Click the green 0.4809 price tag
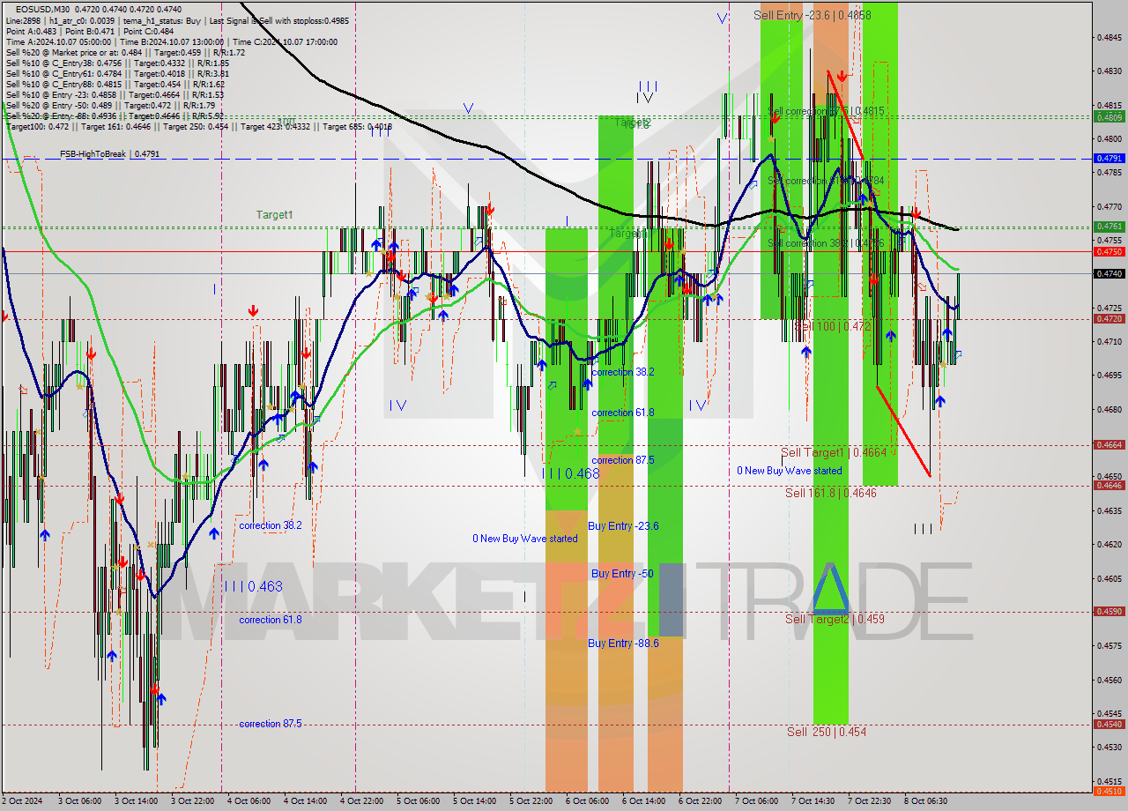1128x811 pixels. [x=1109, y=116]
